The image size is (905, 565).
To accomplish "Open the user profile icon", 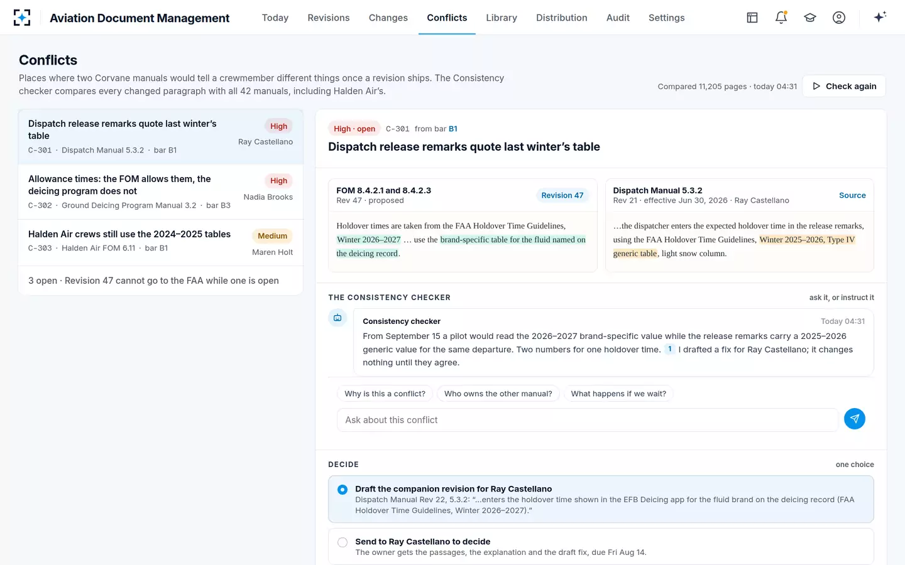I will [839, 18].
